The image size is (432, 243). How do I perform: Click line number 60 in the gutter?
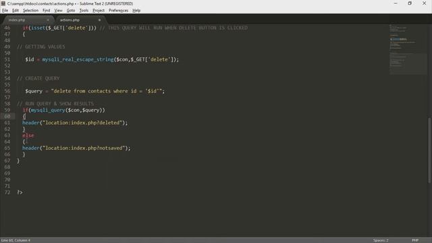pyautogui.click(x=7, y=116)
